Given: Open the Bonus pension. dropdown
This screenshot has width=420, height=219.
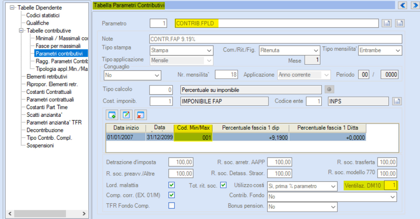Looking at the screenshot, I should pos(333,207).
